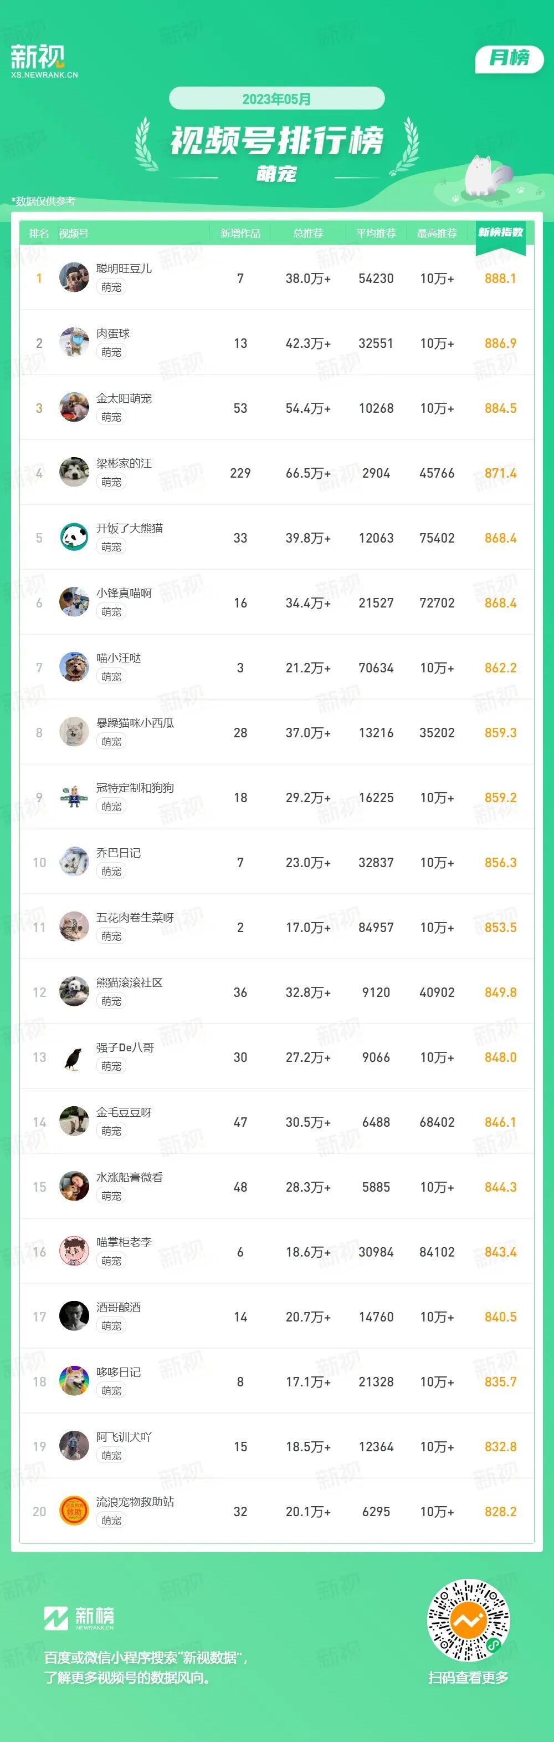This screenshot has height=1742, width=554.
Task: Click the 酒哥酿酒 black-and-white avatar
Action: [x=74, y=1316]
